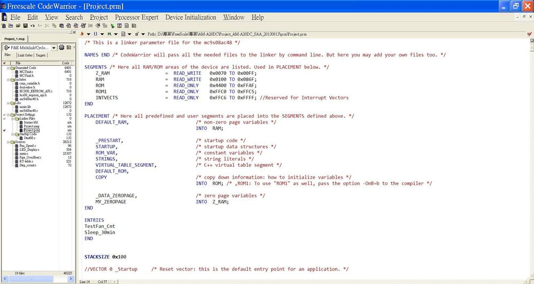Open the functions popup braces icon

(95, 34)
